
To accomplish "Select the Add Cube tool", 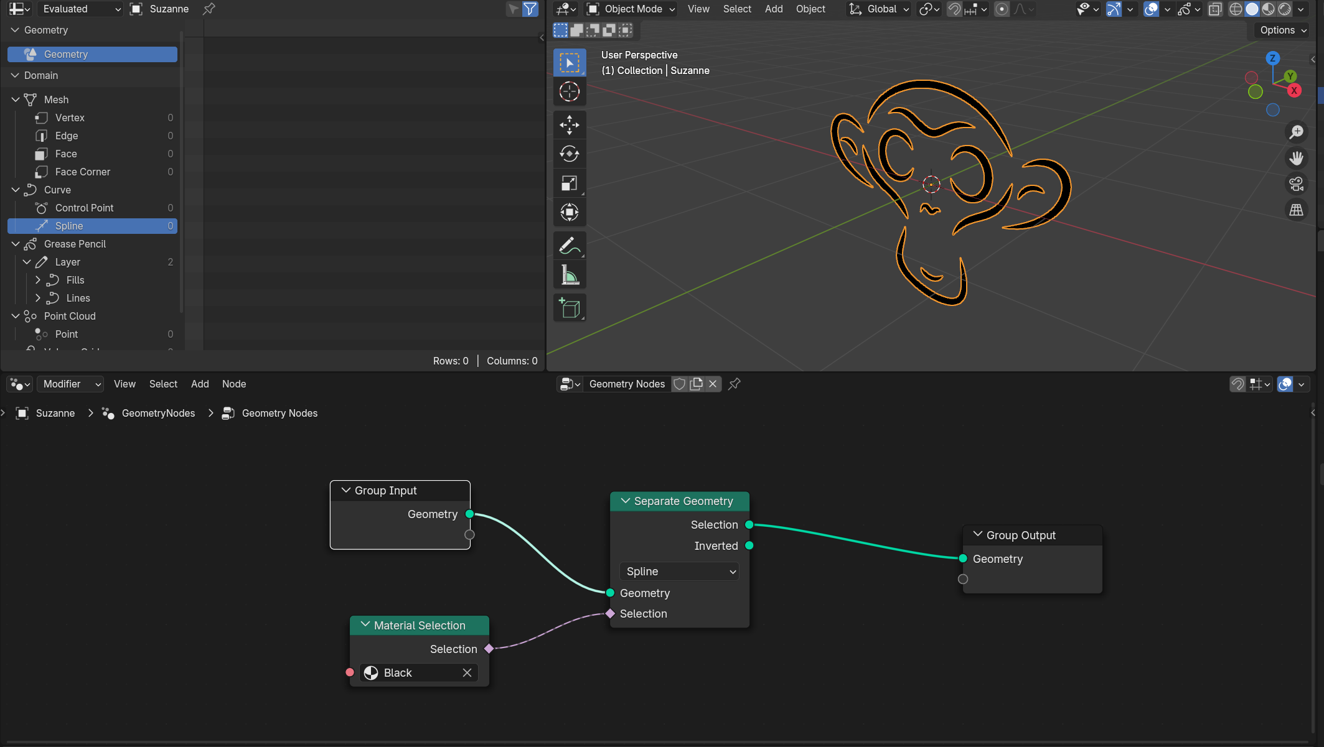I will tap(569, 308).
